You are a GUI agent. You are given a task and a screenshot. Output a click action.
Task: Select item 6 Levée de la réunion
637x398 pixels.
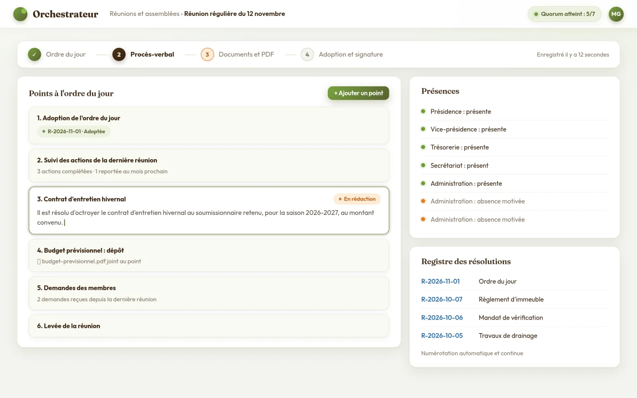point(209,326)
